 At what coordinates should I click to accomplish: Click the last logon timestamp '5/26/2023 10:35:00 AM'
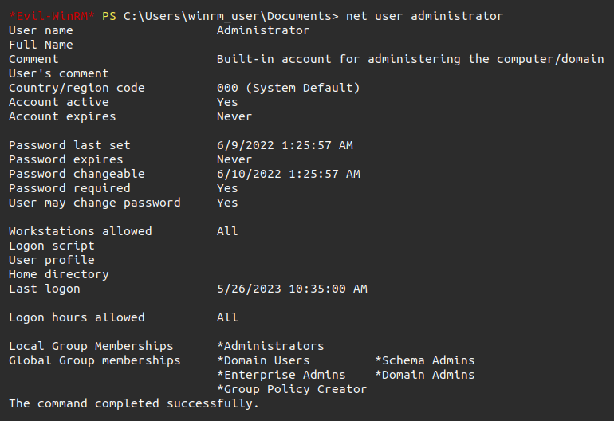coord(292,289)
